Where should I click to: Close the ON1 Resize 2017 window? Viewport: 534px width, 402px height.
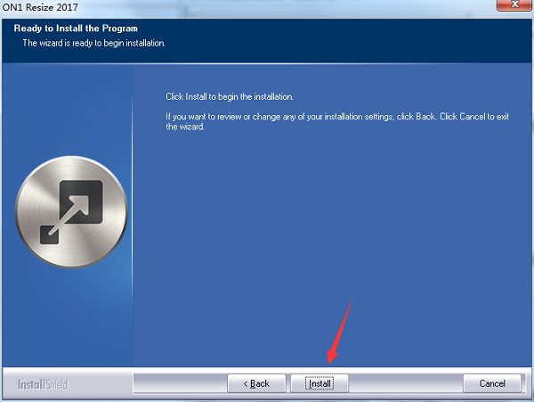[x=514, y=4]
